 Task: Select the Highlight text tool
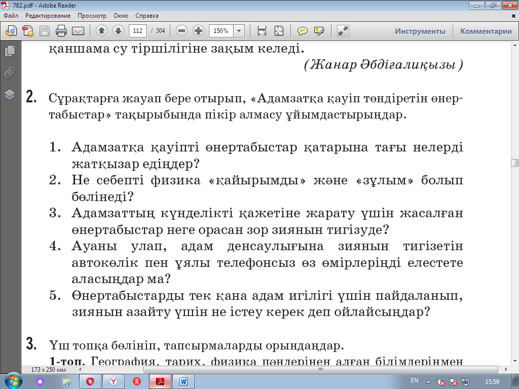(319, 31)
